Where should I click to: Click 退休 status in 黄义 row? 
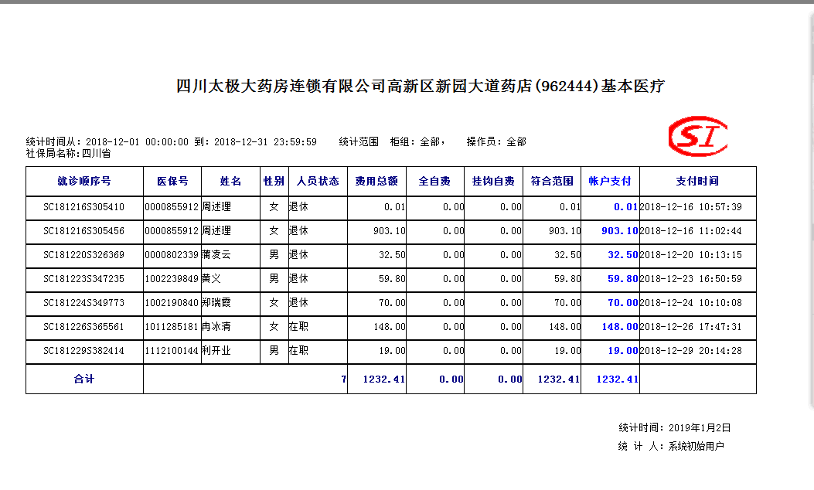pos(298,279)
